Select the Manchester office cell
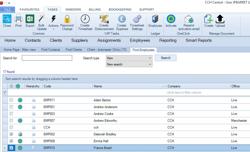Screen dimensions: 250x152 (x=239, y=121)
